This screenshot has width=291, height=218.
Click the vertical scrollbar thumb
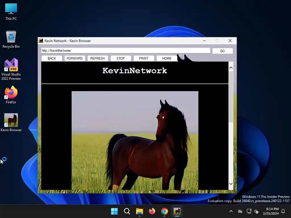pyautogui.click(x=231, y=97)
